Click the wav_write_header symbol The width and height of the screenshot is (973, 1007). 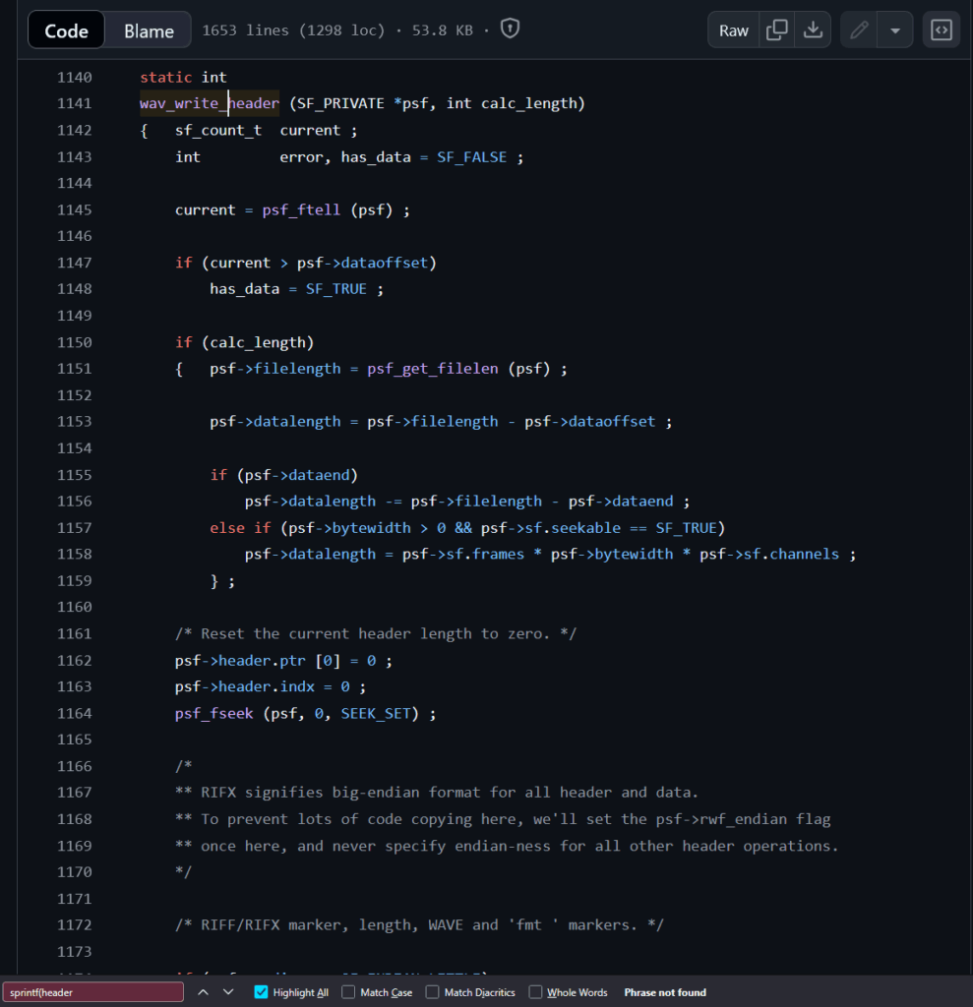(x=210, y=103)
